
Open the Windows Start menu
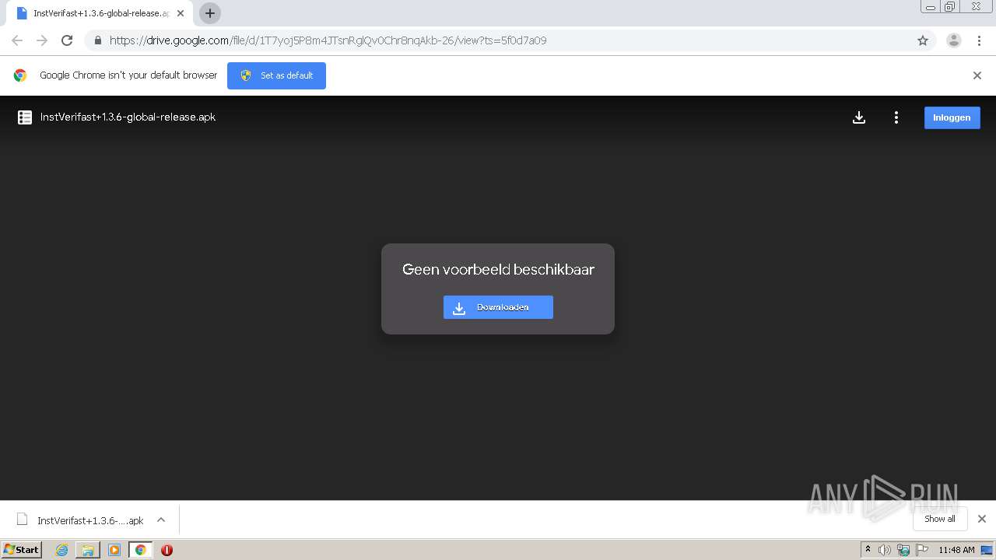(22, 550)
